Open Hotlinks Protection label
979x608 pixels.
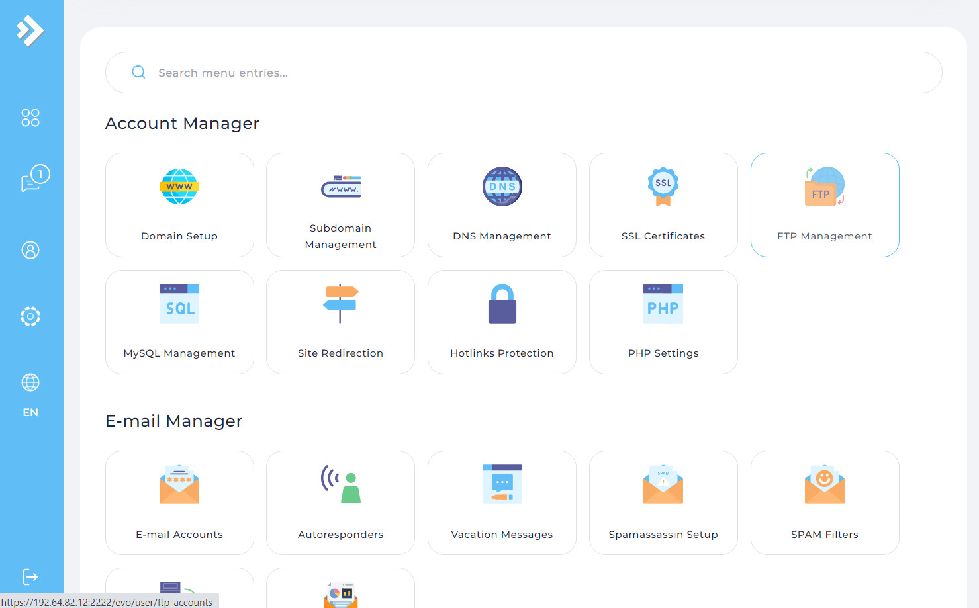coord(502,353)
